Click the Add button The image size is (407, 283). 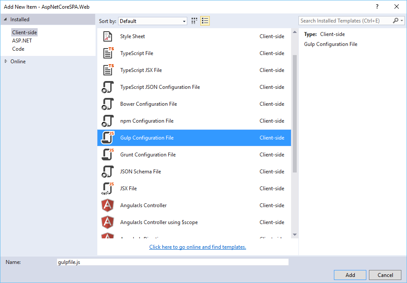click(x=350, y=275)
